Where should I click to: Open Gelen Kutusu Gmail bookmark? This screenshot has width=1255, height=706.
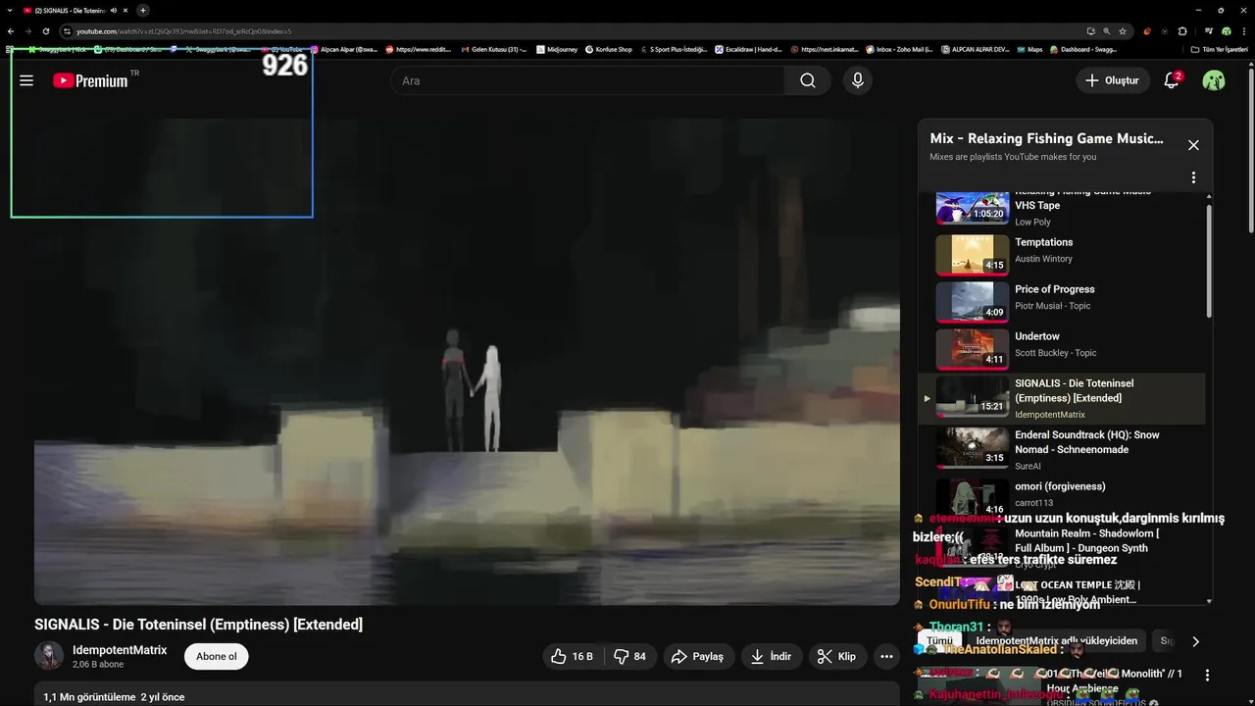tap(495, 49)
